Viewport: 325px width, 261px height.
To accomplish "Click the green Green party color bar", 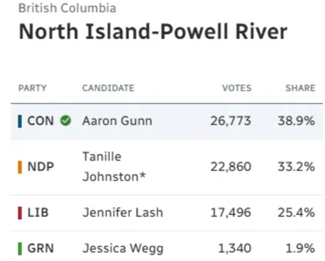I will click(20, 249).
